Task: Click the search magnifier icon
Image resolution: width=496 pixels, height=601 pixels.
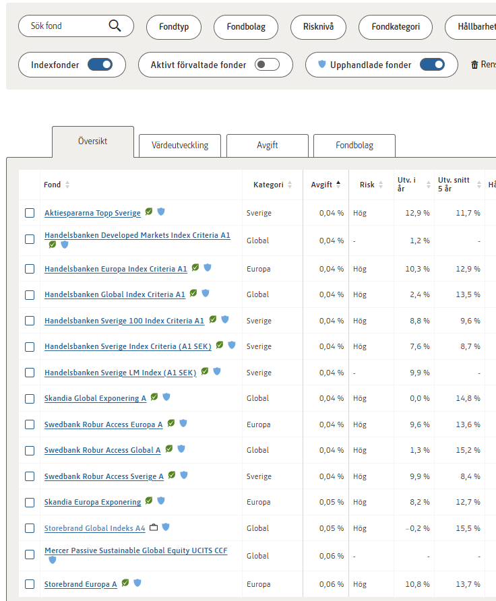Action: click(x=115, y=26)
